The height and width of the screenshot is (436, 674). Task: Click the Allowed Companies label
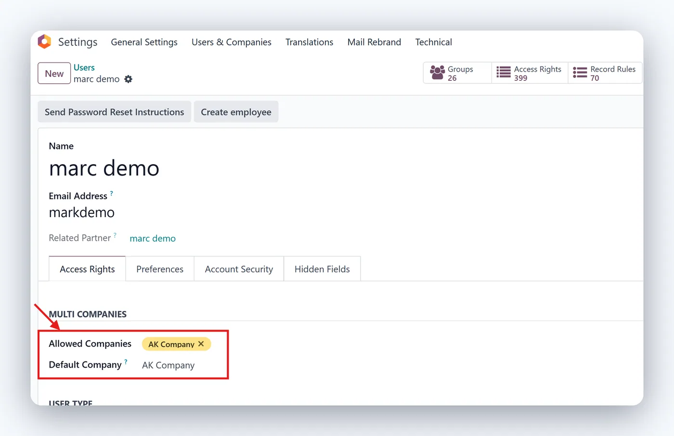pyautogui.click(x=90, y=344)
